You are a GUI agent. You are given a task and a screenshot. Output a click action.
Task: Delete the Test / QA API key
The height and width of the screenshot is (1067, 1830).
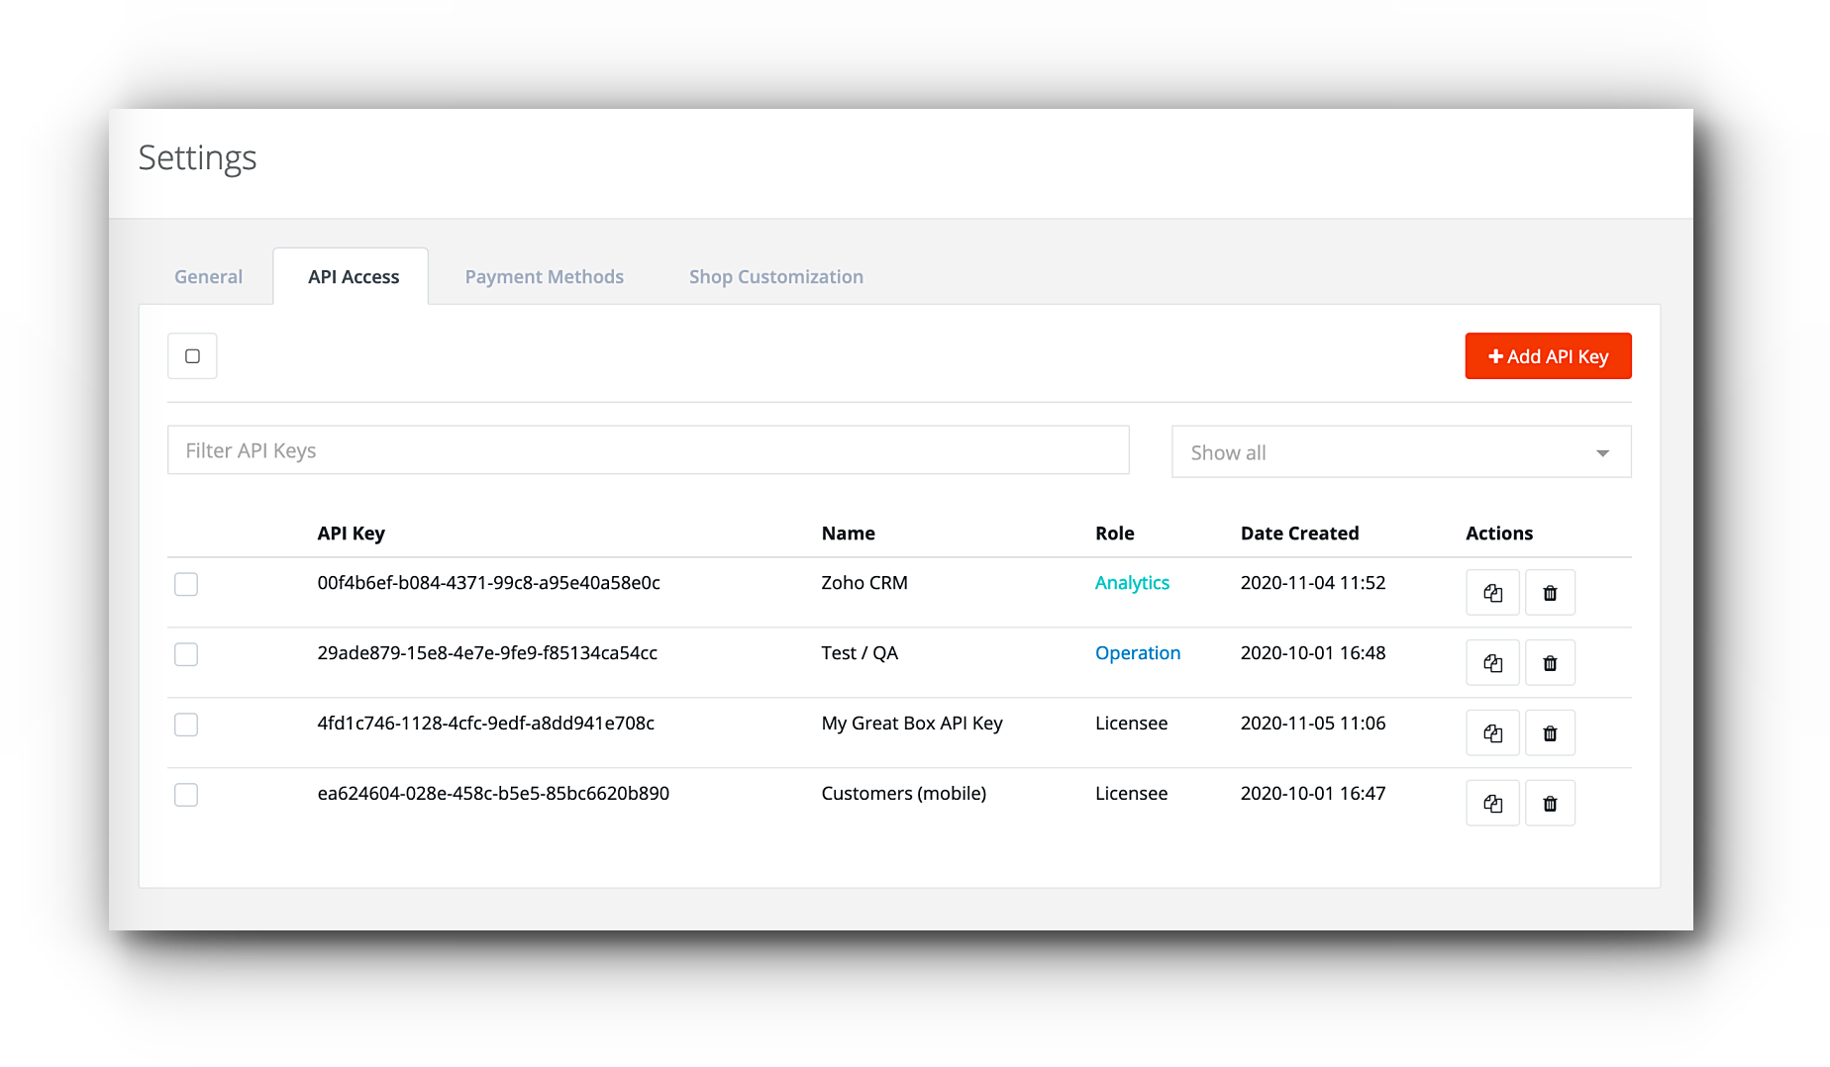tap(1550, 663)
